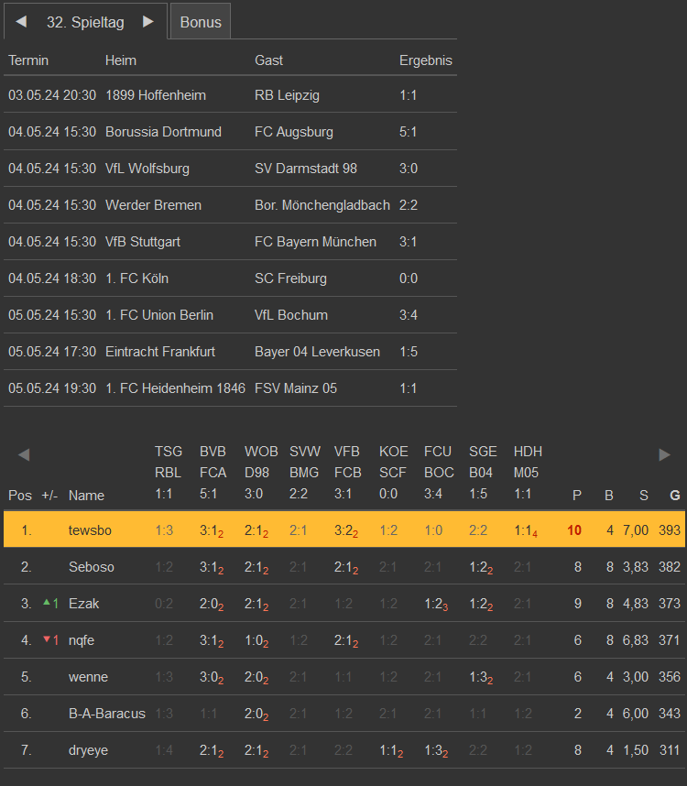Viewport: 687px width, 786px height.
Task: Go to next Spieltag with right arrow
Action: pos(148,22)
